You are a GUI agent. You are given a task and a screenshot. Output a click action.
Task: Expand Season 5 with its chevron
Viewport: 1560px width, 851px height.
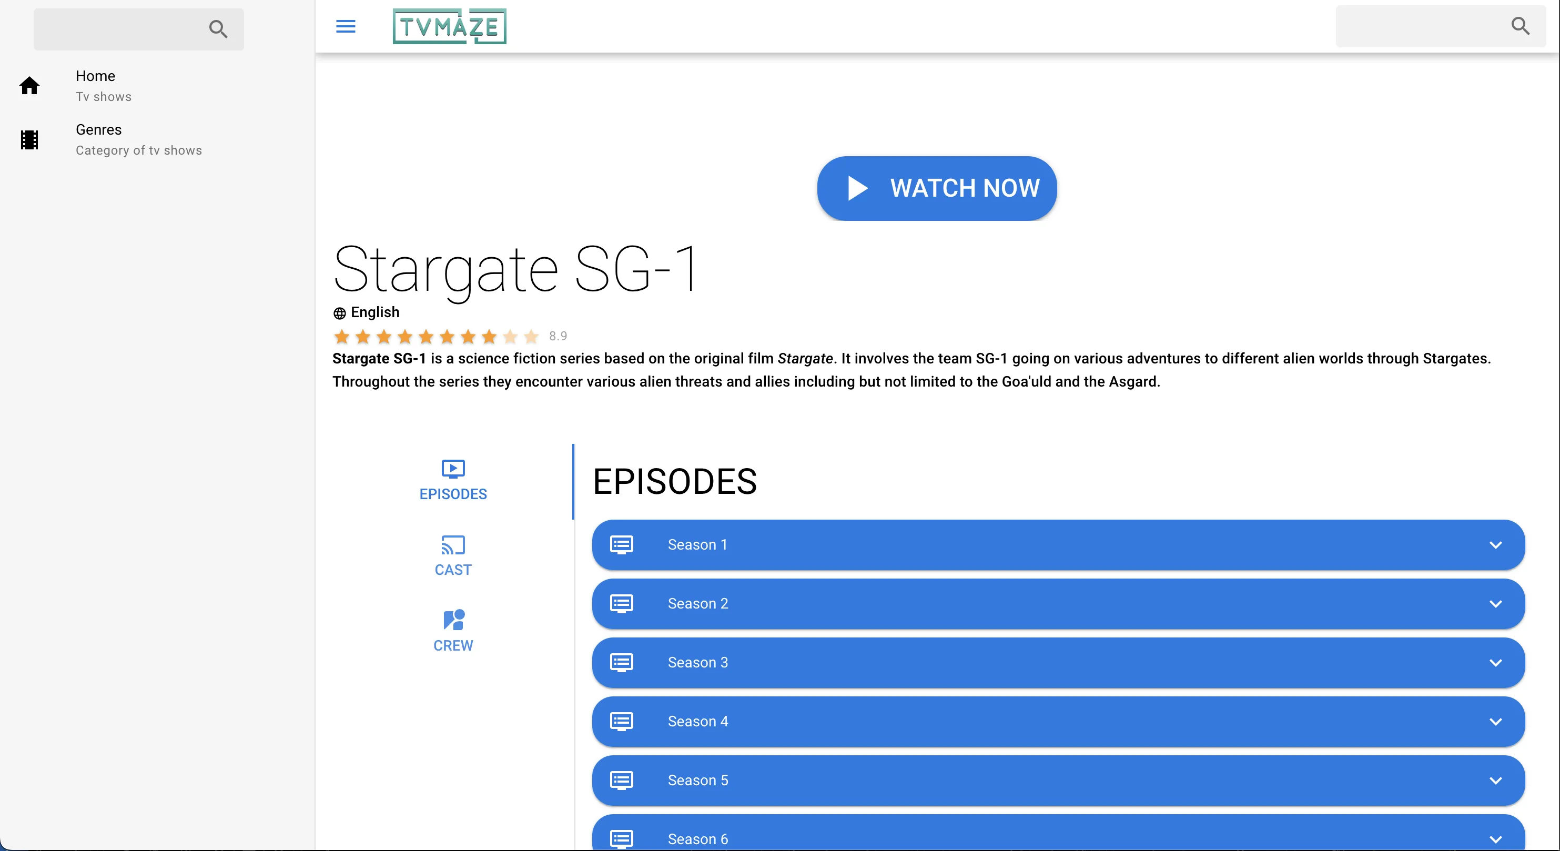click(x=1495, y=780)
